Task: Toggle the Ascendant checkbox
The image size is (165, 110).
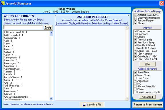Action: [135, 81]
